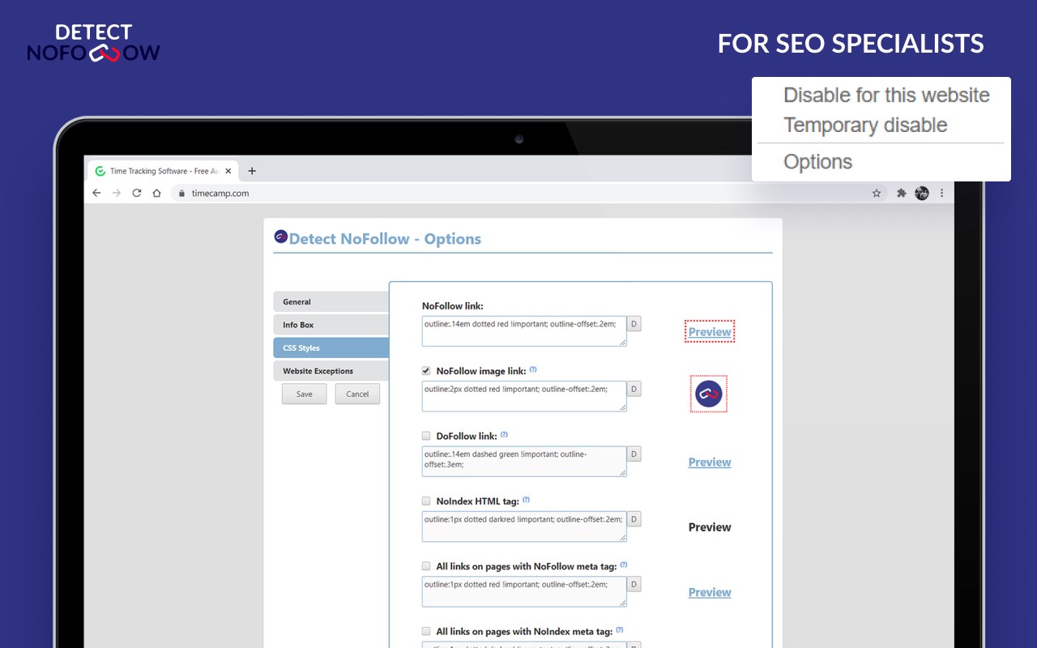Open the extensions puzzle icon
This screenshot has height=648, width=1037.
click(901, 194)
